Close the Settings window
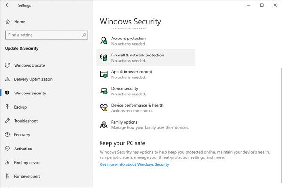The height and width of the screenshot is (188, 282). (x=275, y=5)
